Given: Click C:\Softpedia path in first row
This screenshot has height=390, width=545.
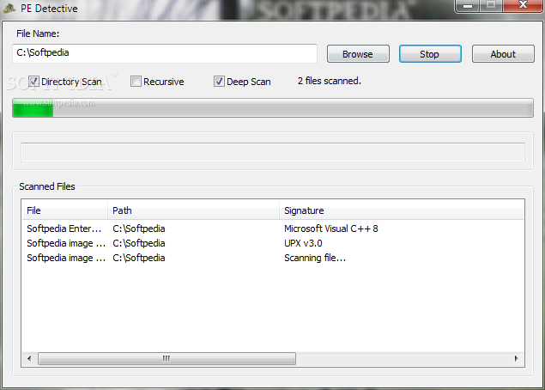Looking at the screenshot, I should [x=139, y=229].
